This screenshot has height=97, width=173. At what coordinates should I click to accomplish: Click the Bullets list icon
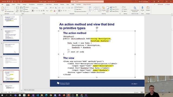(x=59, y=8)
